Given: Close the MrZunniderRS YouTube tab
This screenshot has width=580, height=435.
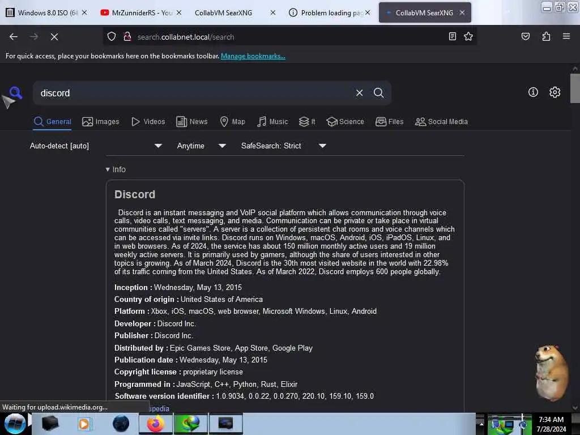Looking at the screenshot, I should point(179,12).
